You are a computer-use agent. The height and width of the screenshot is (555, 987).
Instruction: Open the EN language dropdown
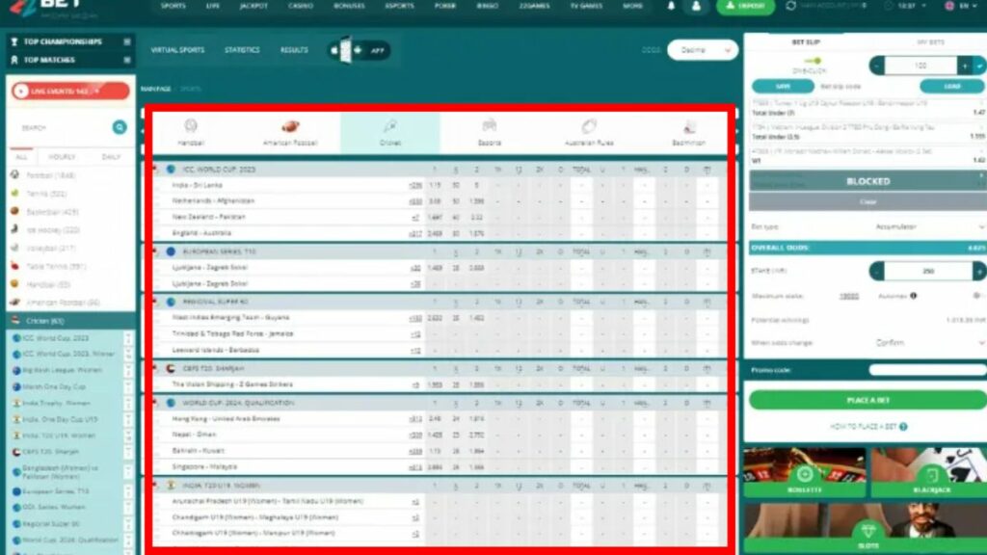coord(961,6)
